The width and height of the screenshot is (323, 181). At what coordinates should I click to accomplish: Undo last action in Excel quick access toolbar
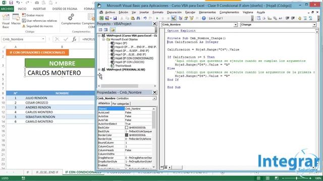(x=18, y=3)
